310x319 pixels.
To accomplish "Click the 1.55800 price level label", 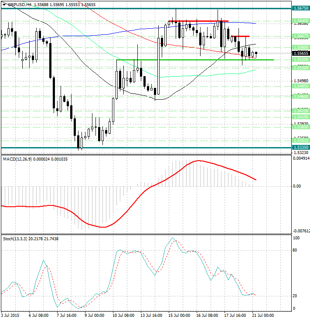I will pyautogui.click(x=301, y=47).
